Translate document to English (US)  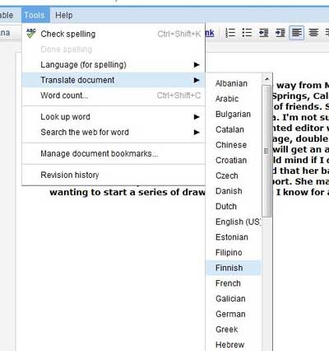(x=234, y=222)
